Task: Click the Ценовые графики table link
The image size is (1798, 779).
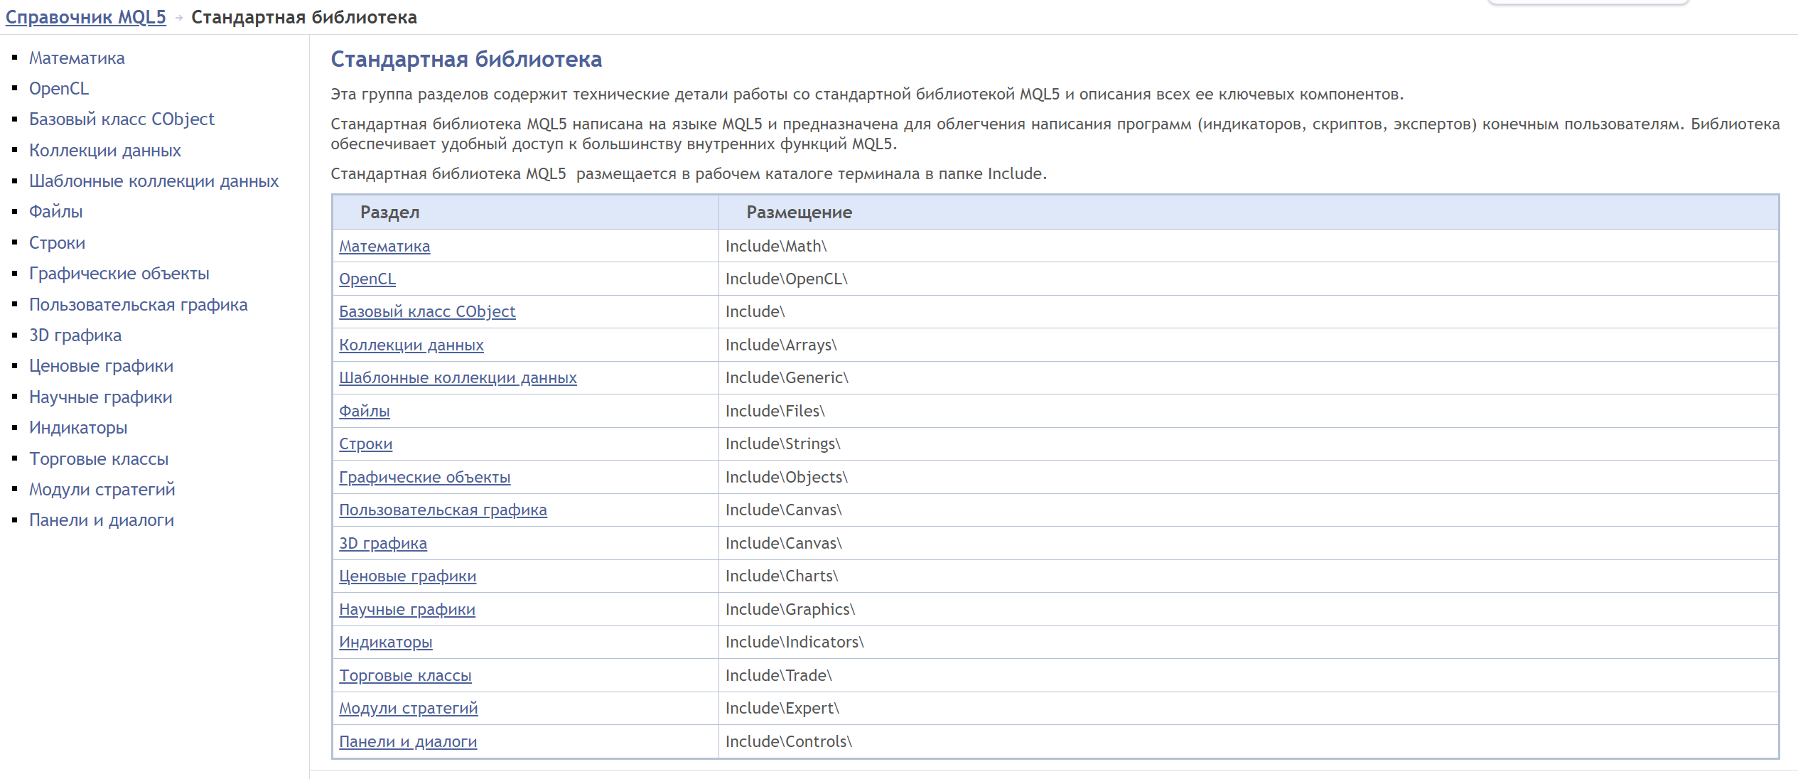Action: [407, 576]
